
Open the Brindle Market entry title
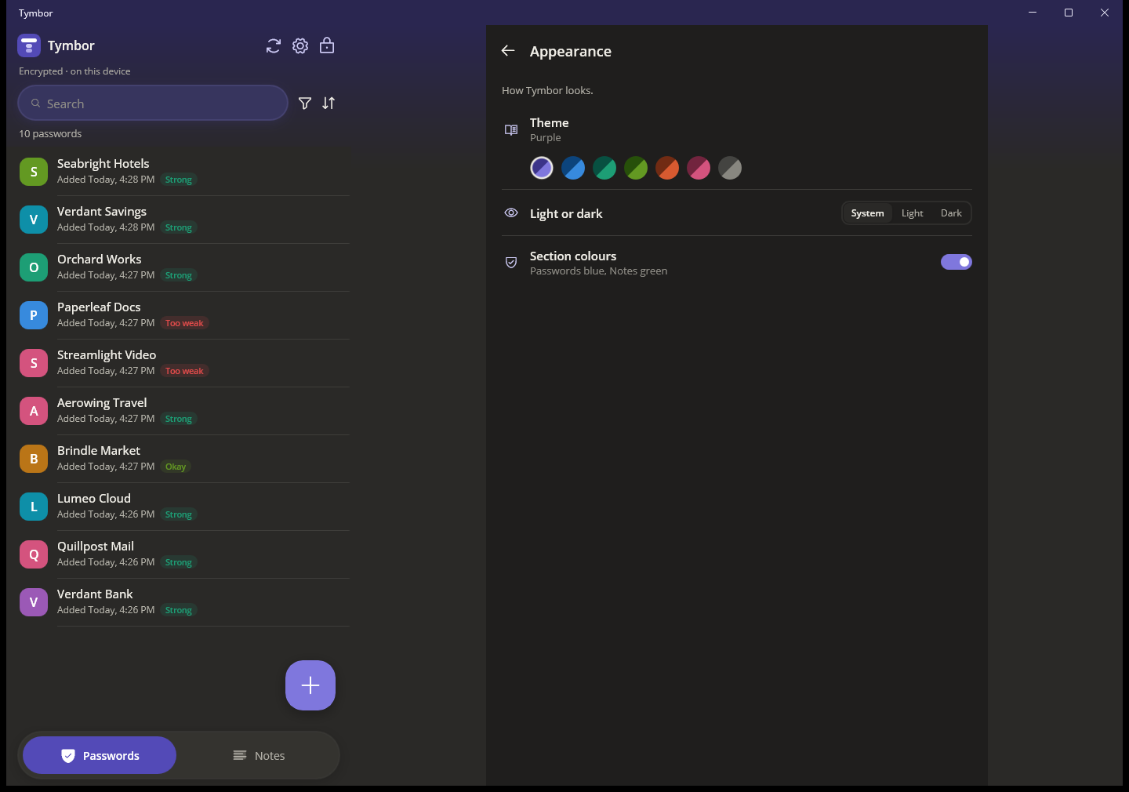(99, 451)
